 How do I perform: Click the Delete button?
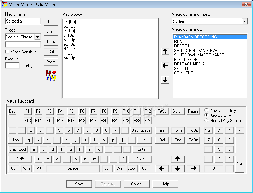(x=51, y=32)
